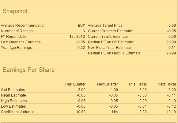The height and width of the screenshot is (123, 178).
Task: Select the Last Quarter's Earnings label
Action: [21, 42]
